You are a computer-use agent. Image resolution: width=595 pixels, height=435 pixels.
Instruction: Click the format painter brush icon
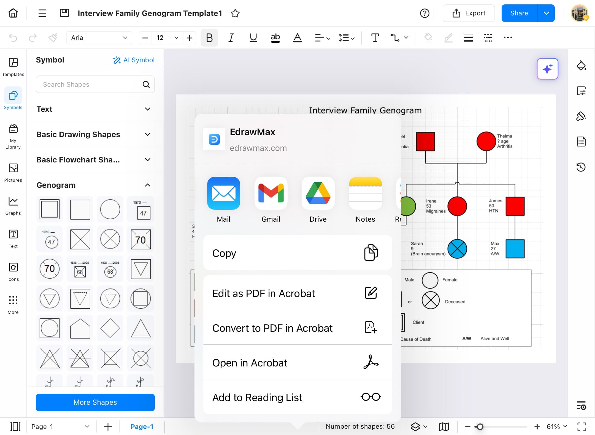tap(53, 38)
